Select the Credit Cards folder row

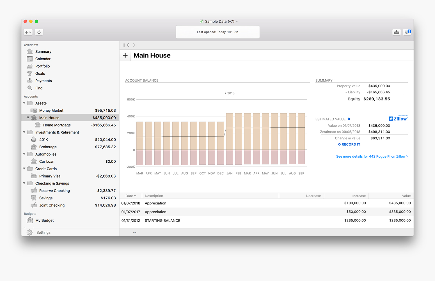tap(70, 169)
